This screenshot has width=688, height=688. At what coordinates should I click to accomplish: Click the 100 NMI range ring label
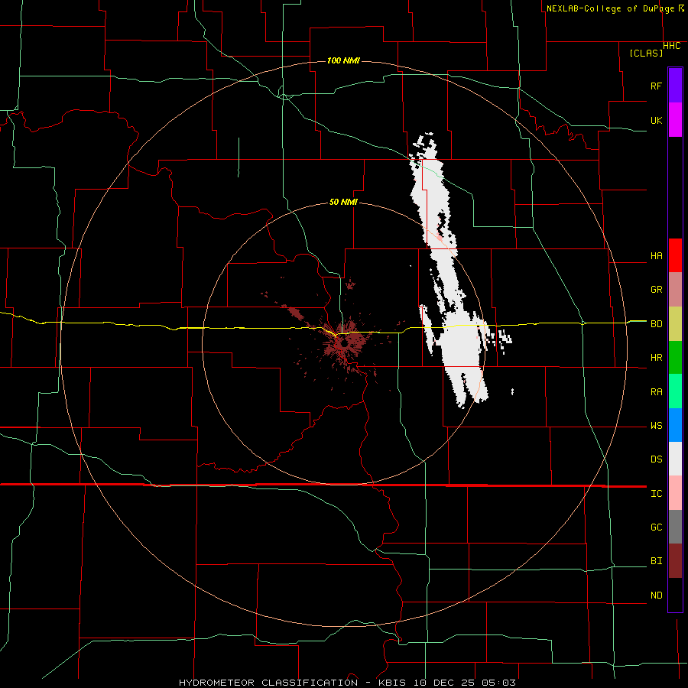343,60
